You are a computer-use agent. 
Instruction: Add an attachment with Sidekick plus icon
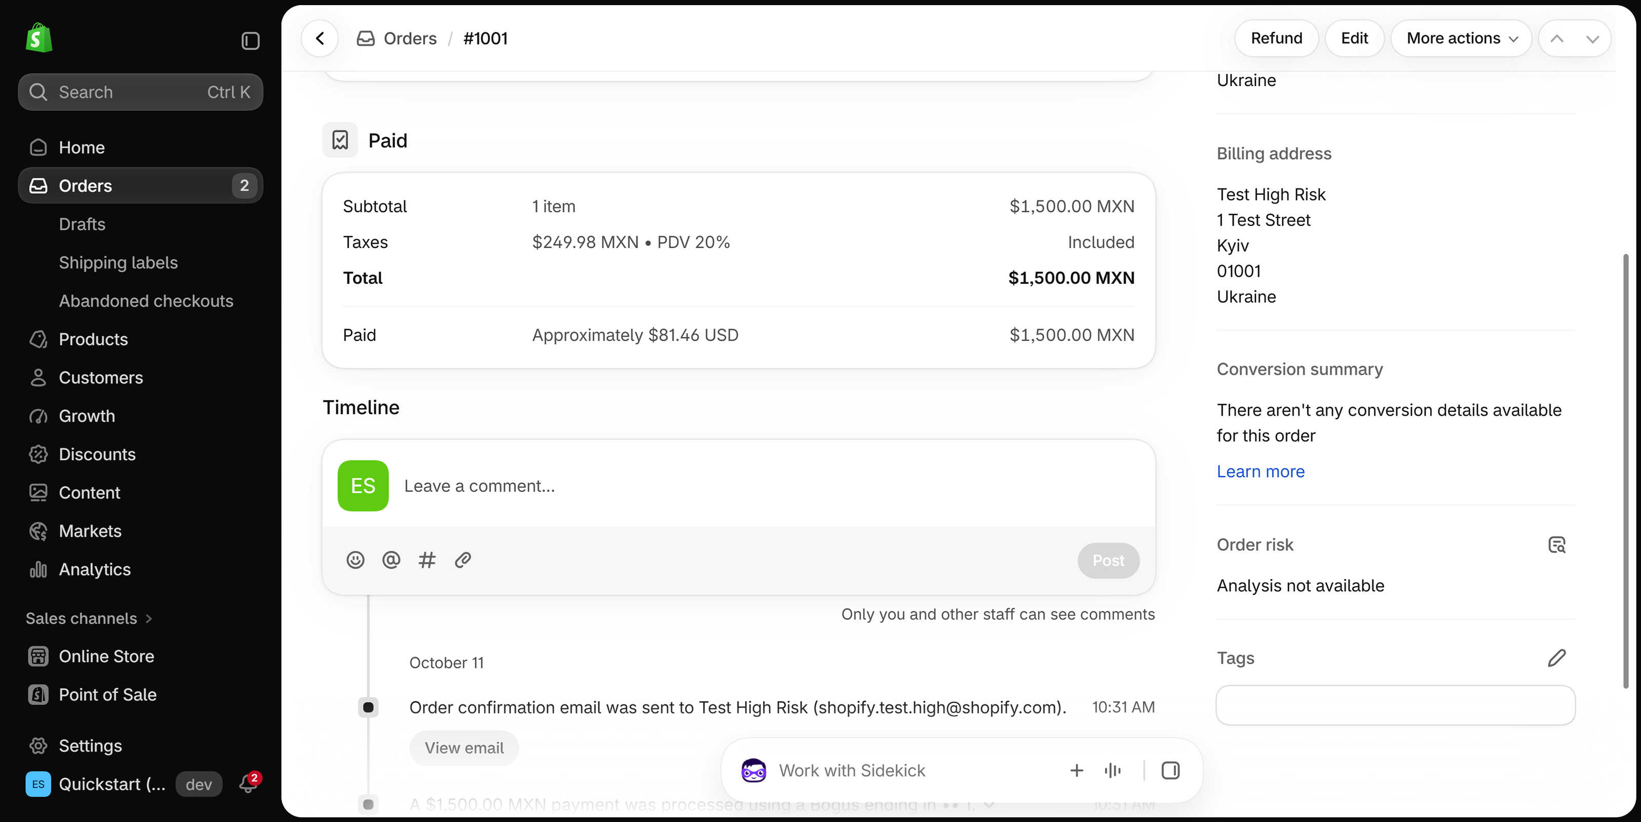point(1076,770)
